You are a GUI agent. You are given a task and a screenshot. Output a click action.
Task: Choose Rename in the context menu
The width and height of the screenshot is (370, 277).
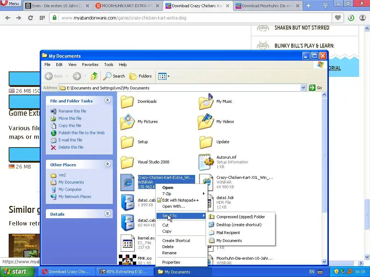click(169, 253)
